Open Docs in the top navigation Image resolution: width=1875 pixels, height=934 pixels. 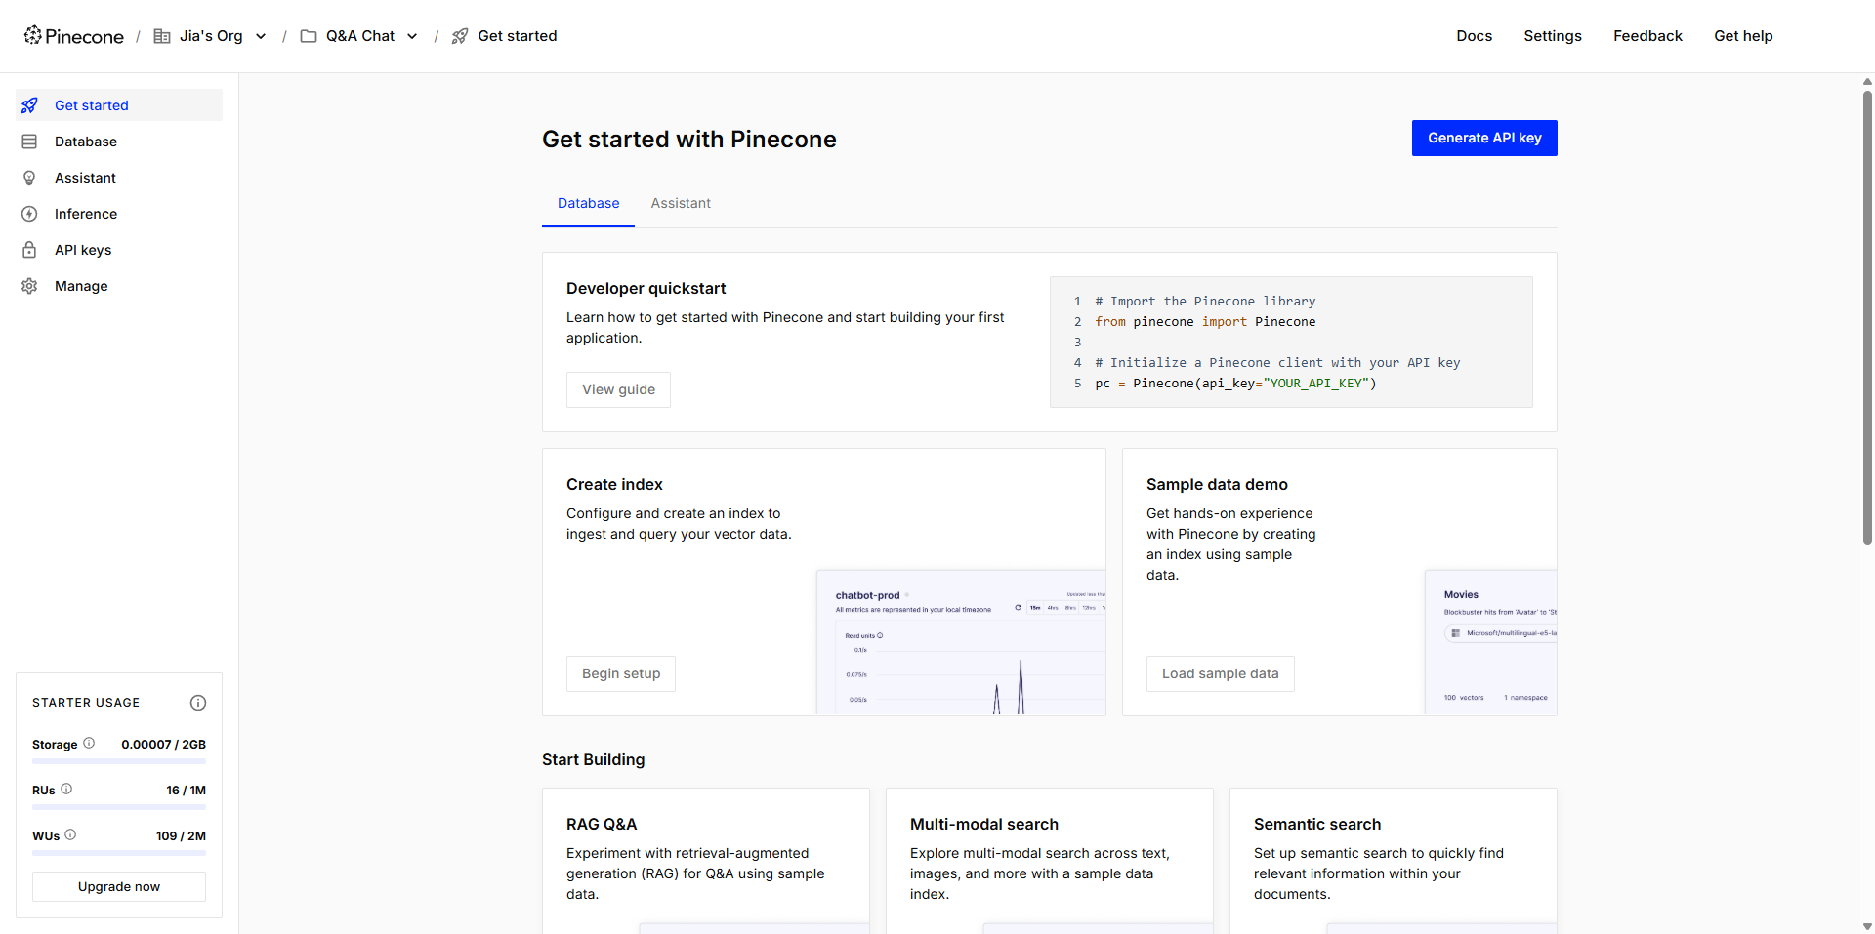point(1474,36)
